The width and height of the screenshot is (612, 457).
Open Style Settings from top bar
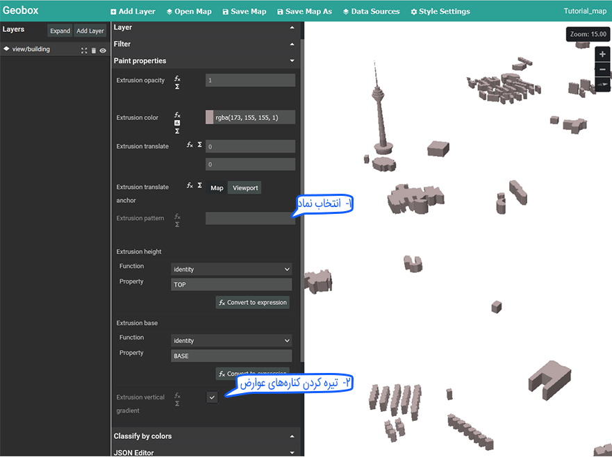point(440,11)
